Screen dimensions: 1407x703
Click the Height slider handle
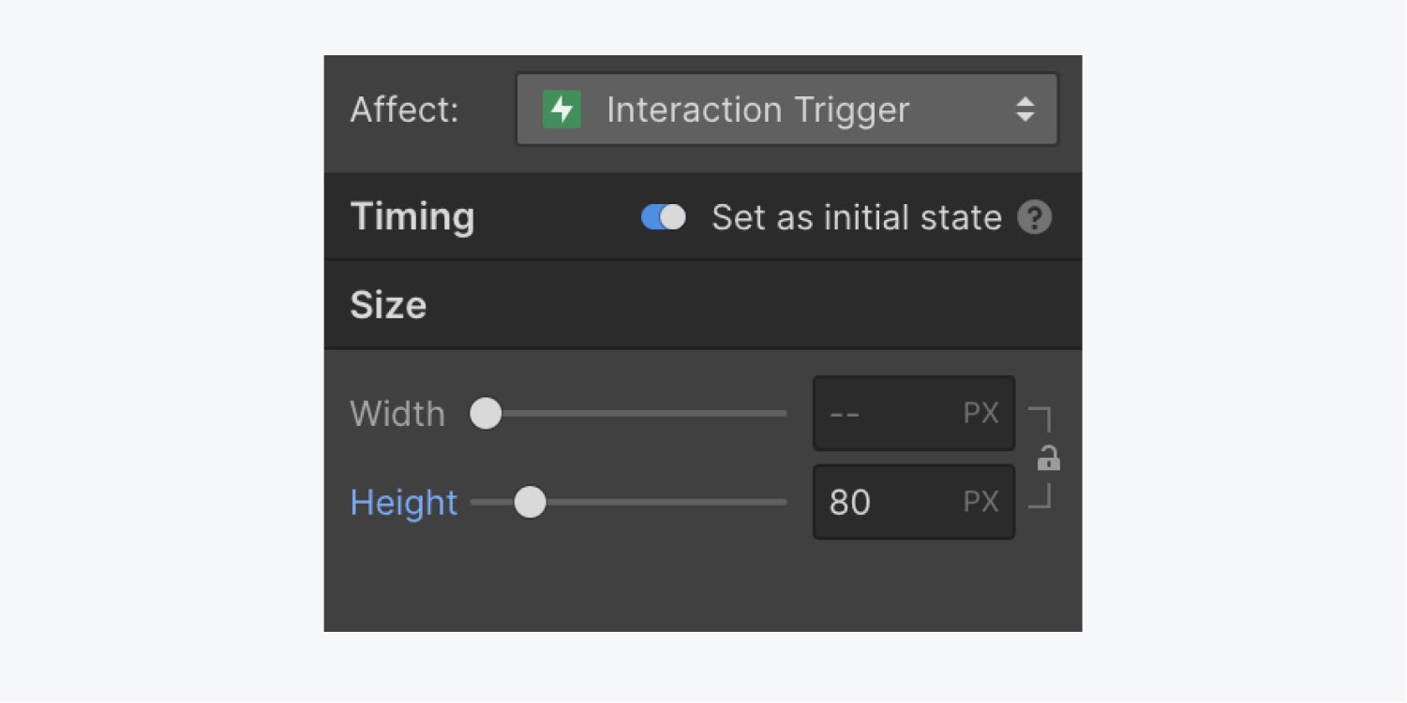pos(531,503)
